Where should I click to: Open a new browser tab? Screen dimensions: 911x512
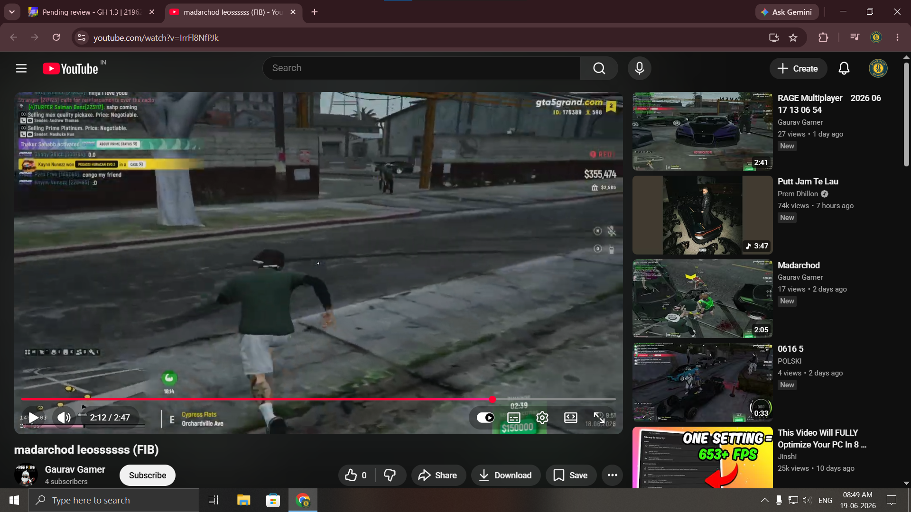315,12
